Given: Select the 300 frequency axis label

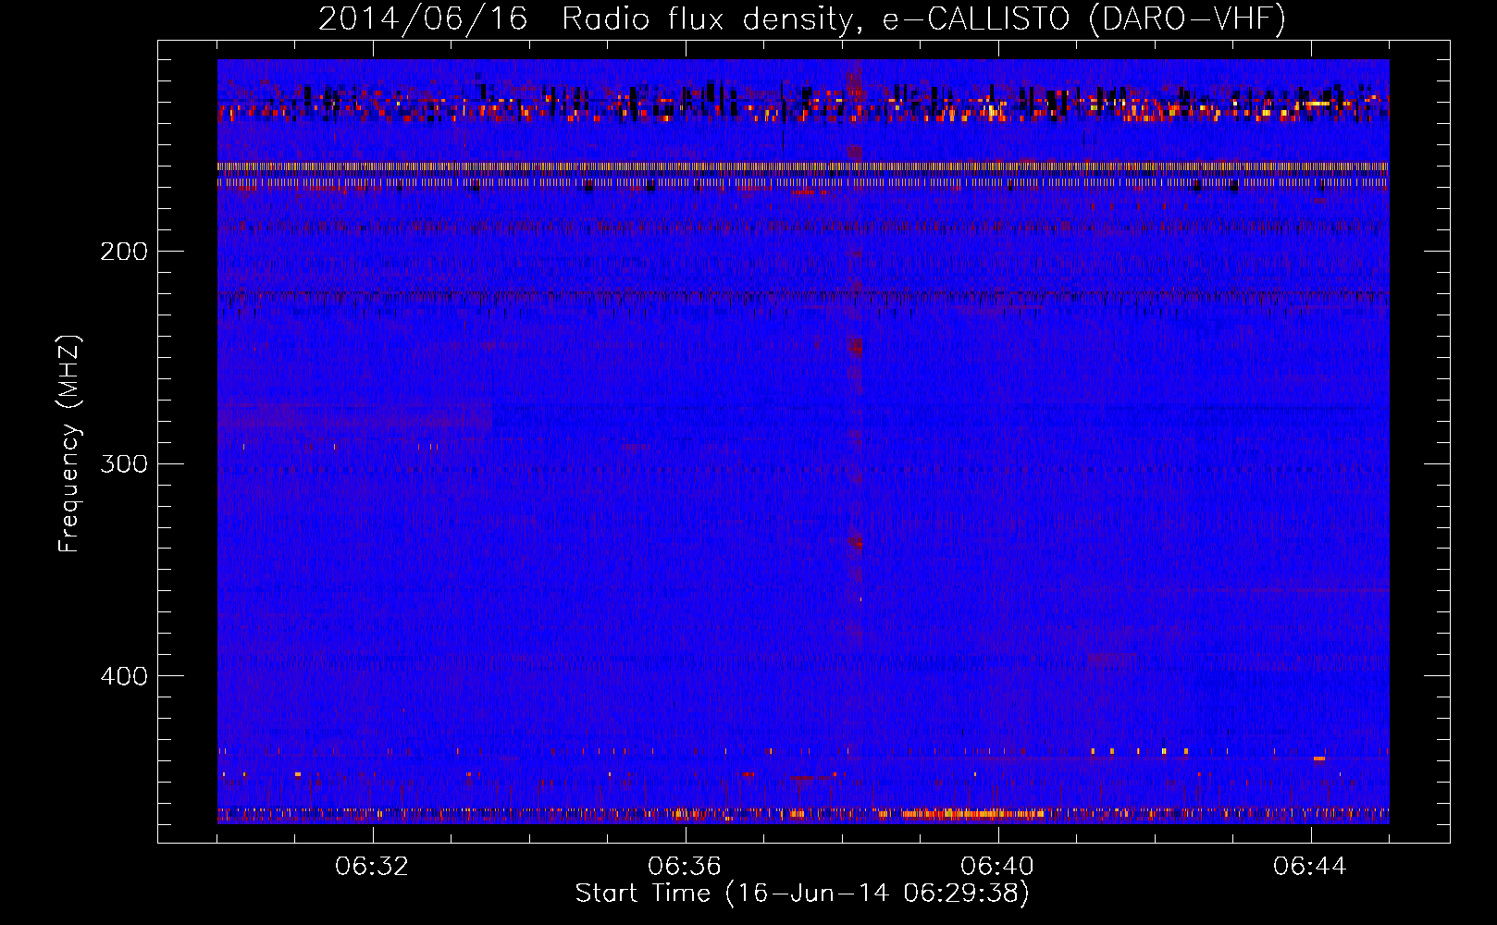Looking at the screenshot, I should click(124, 463).
